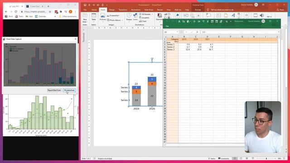Screen dimensions: 290x163
Task: Click the Fill datasheet button
Action: click(x=69, y=90)
